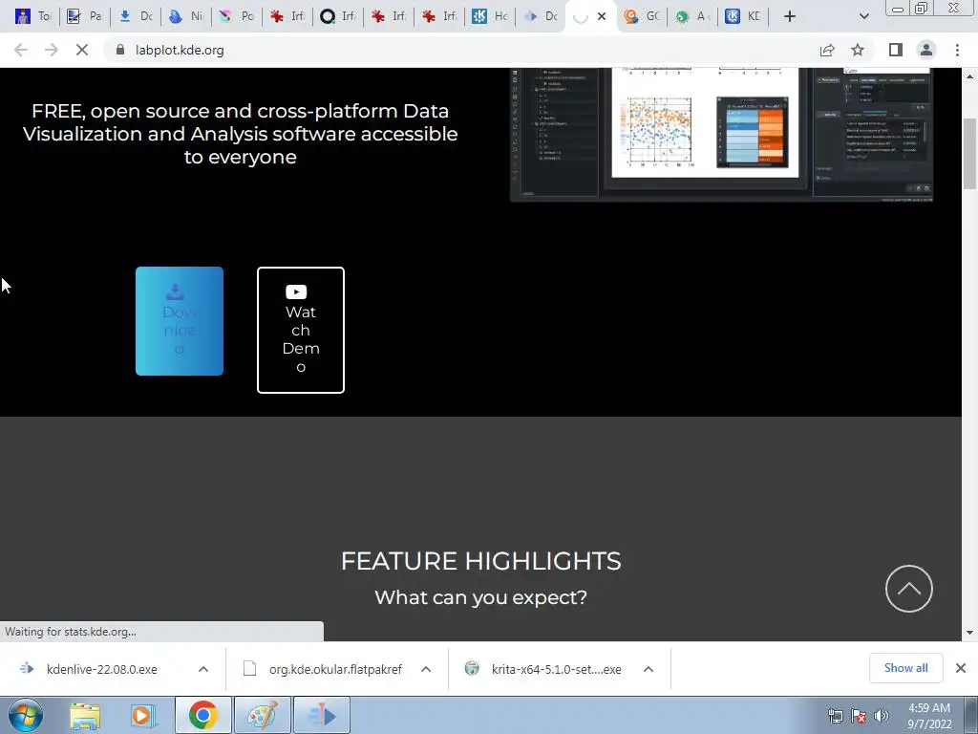Click the scrollbar up arrow
The image size is (978, 734).
tap(970, 76)
